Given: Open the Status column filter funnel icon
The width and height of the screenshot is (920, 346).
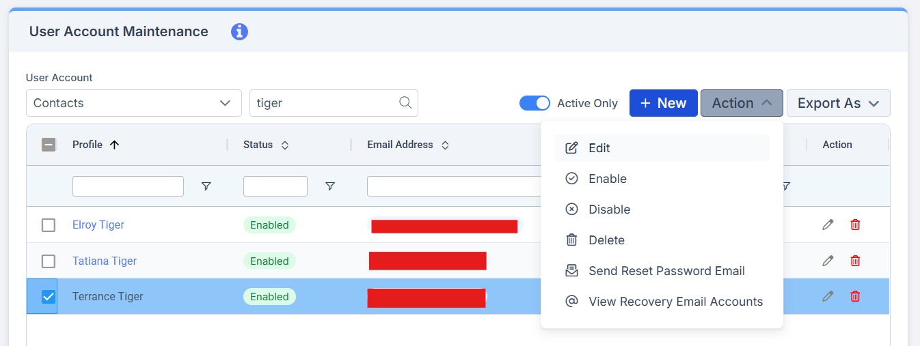Looking at the screenshot, I should (330, 186).
